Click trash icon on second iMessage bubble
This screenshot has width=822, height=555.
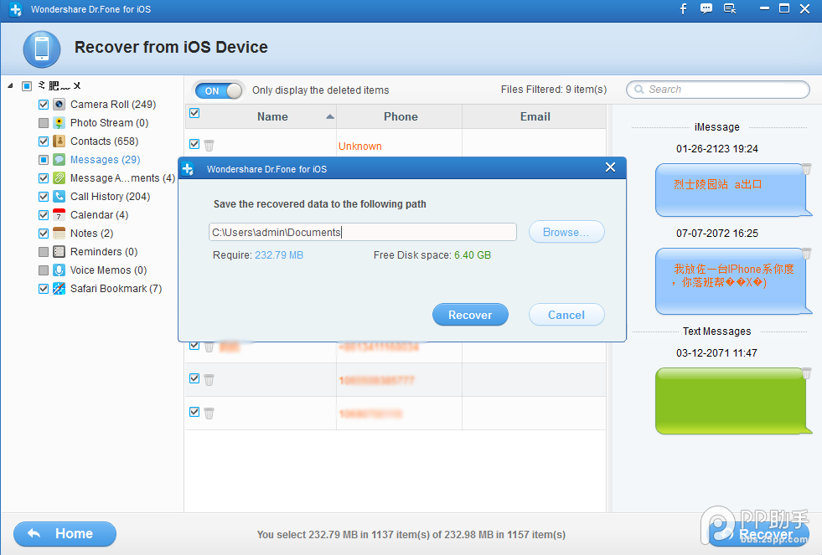click(806, 254)
